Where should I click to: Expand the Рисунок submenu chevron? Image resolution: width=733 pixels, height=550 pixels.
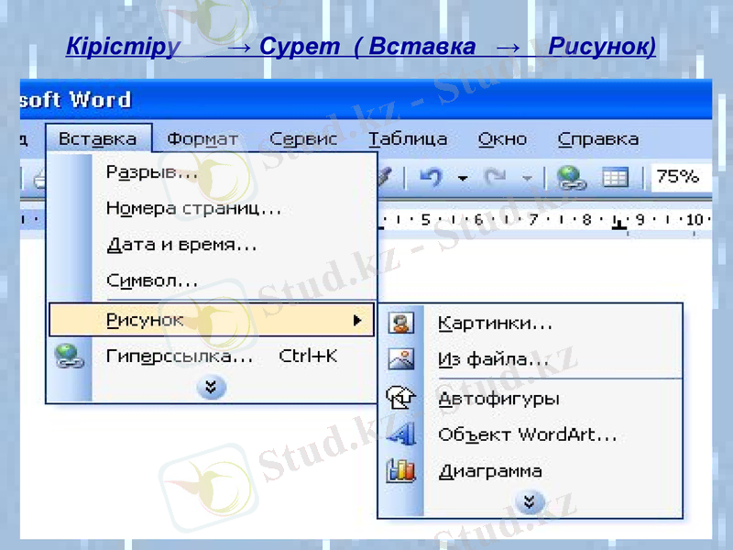529,501
